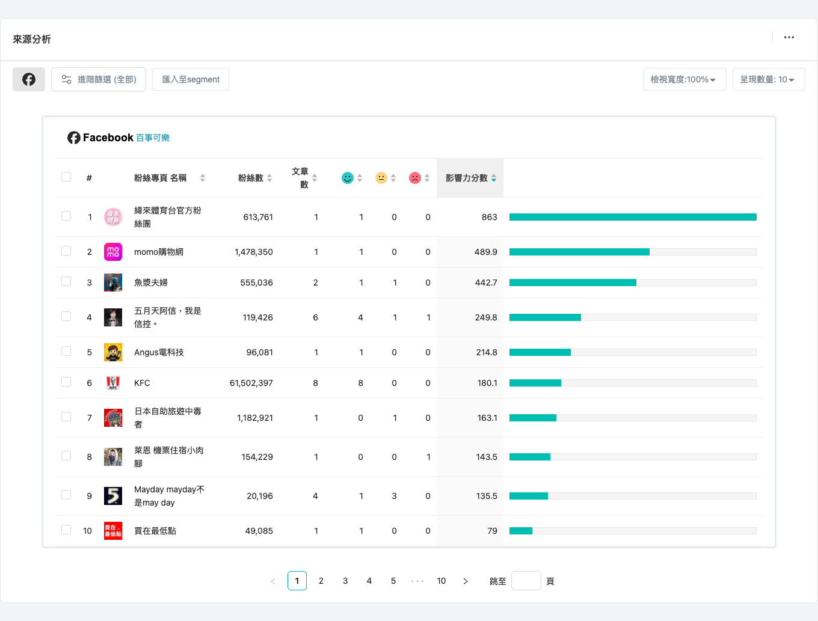The height and width of the screenshot is (621, 818).
Task: Select the Facebook source icon button
Action: [x=29, y=79]
